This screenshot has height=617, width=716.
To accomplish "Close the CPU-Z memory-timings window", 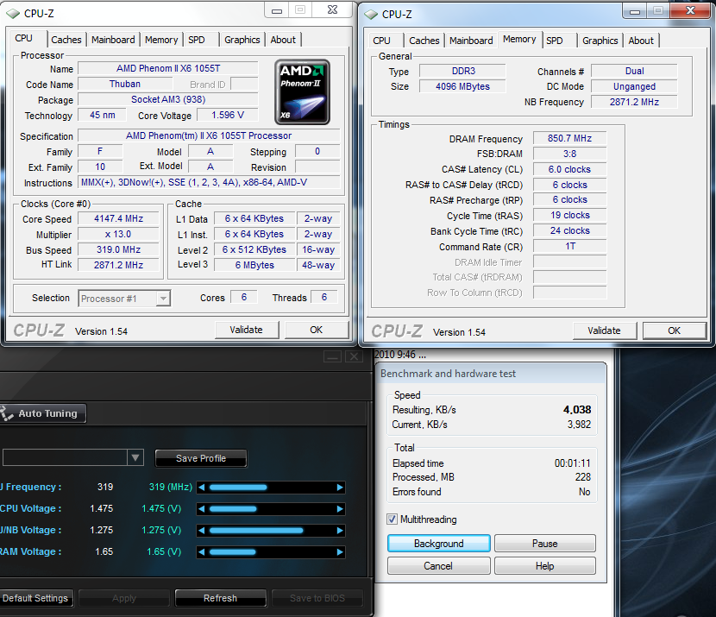I will [690, 10].
